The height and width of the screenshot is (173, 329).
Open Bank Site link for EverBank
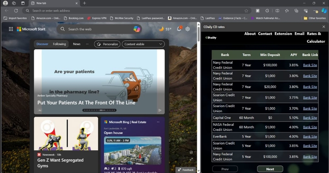tap(310, 137)
